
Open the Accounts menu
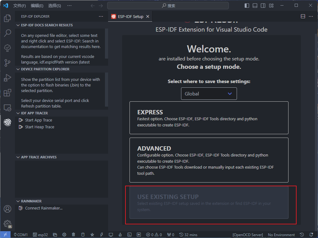point(7,209)
